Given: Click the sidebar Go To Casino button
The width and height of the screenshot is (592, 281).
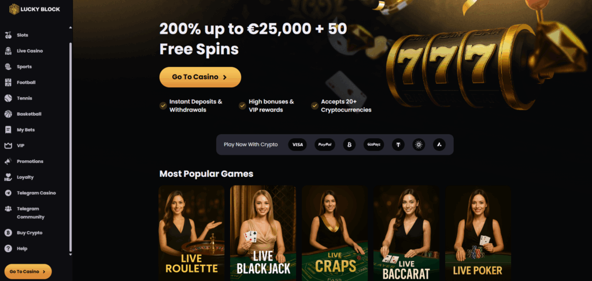Looking at the screenshot, I should tap(28, 272).
